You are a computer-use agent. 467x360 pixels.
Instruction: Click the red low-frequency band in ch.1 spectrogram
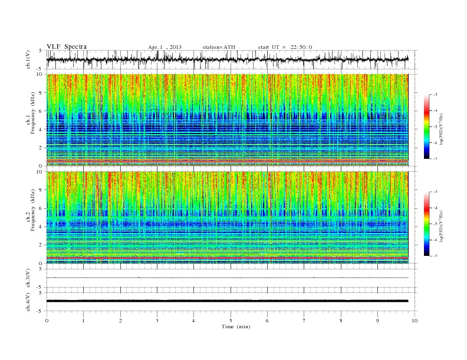[227, 161]
